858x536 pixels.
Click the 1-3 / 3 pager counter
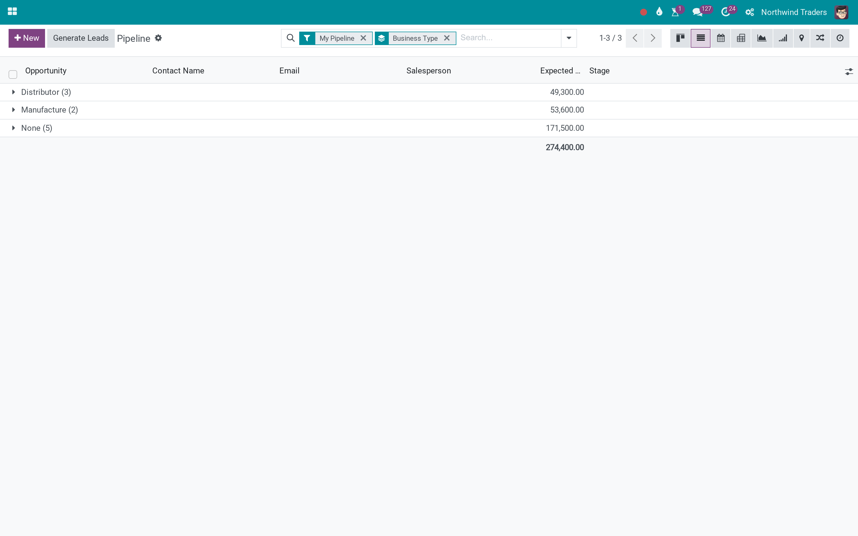click(x=610, y=38)
